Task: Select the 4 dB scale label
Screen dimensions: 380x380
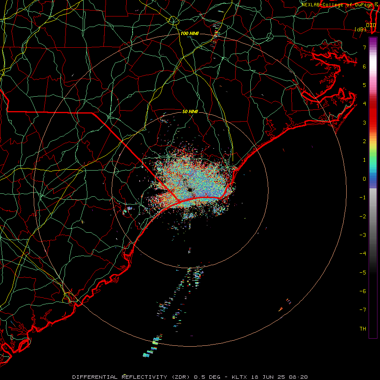Action: [364, 104]
